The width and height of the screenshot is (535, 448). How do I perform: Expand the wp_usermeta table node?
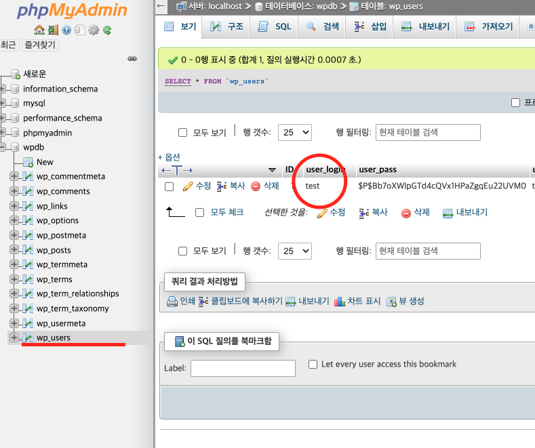pos(14,323)
